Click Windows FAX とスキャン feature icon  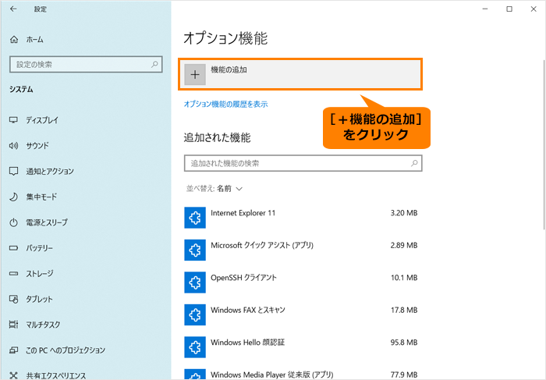(195, 315)
